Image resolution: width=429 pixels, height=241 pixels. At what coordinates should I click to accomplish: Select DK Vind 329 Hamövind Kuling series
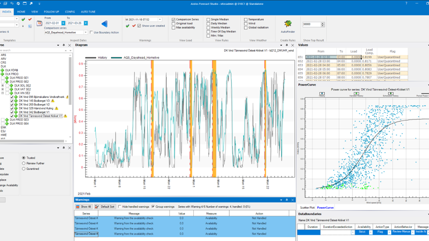(x=36, y=108)
